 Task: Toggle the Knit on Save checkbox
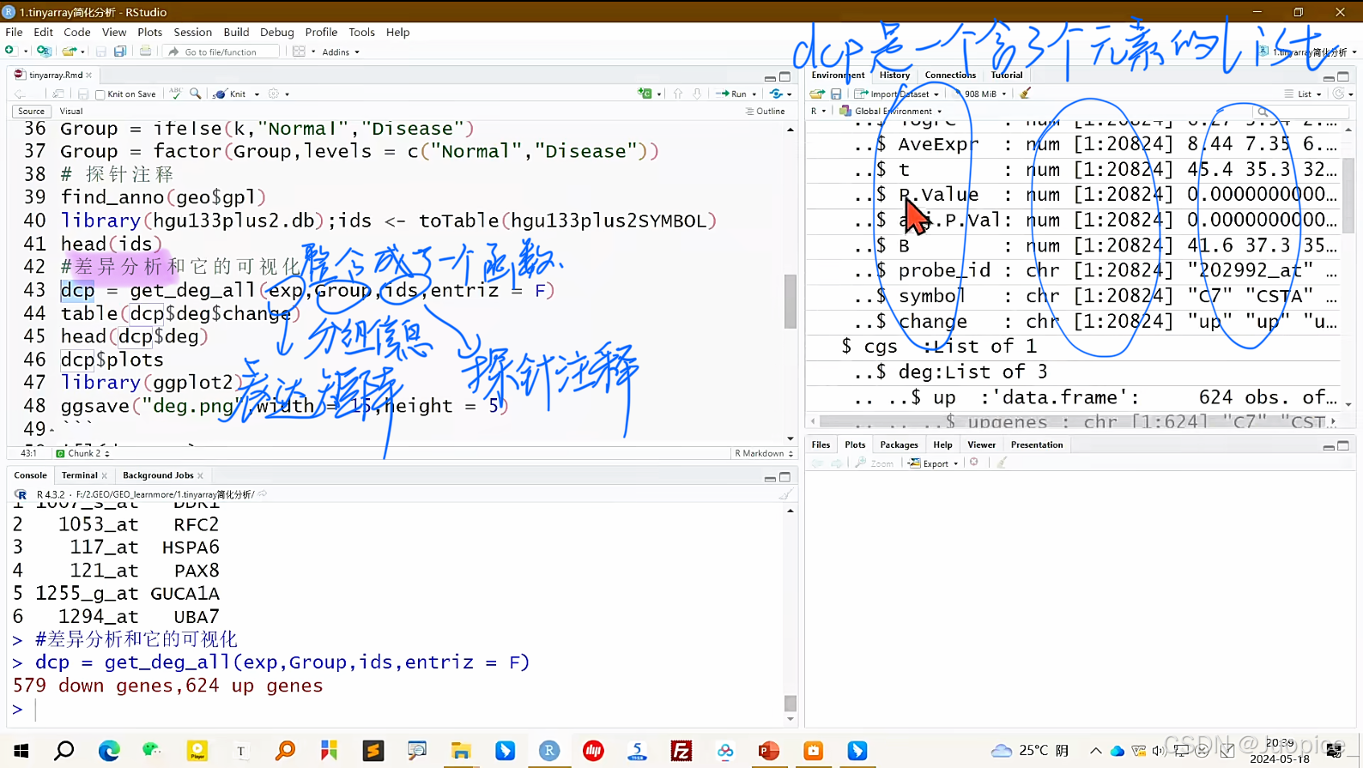pyautogui.click(x=100, y=94)
